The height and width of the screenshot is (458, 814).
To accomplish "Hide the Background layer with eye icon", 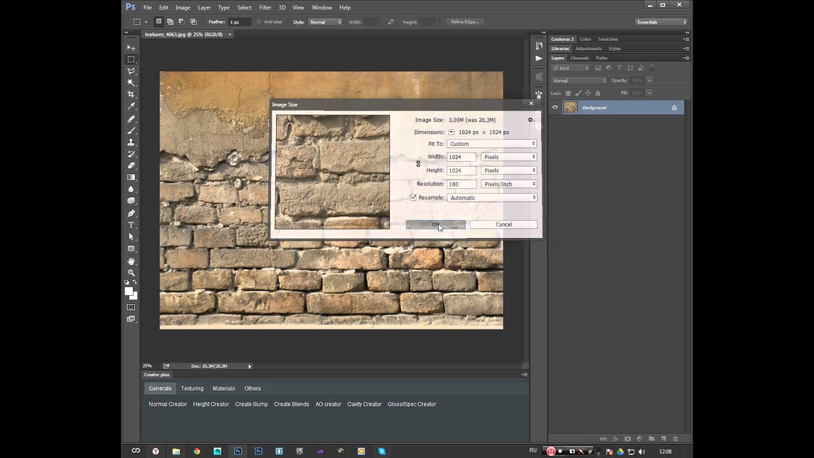I will point(555,108).
